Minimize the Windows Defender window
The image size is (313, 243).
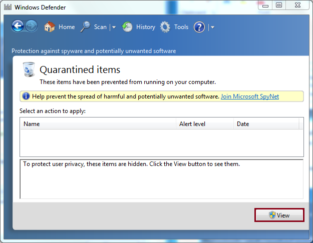(265, 5)
